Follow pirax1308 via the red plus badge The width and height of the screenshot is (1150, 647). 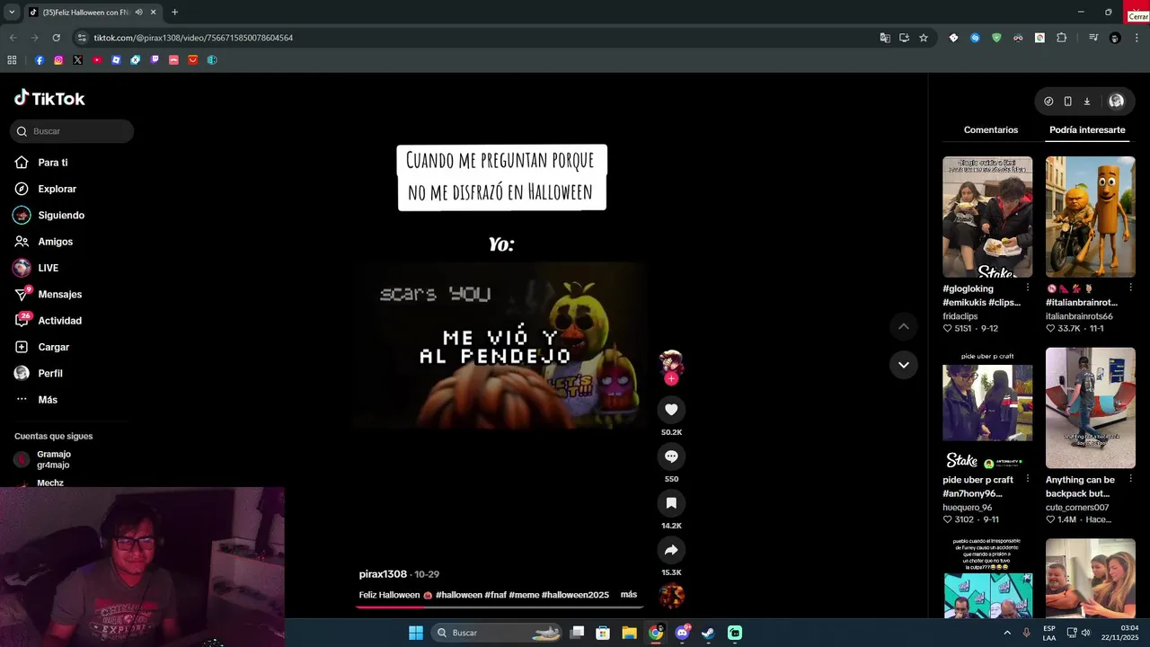[x=671, y=378]
